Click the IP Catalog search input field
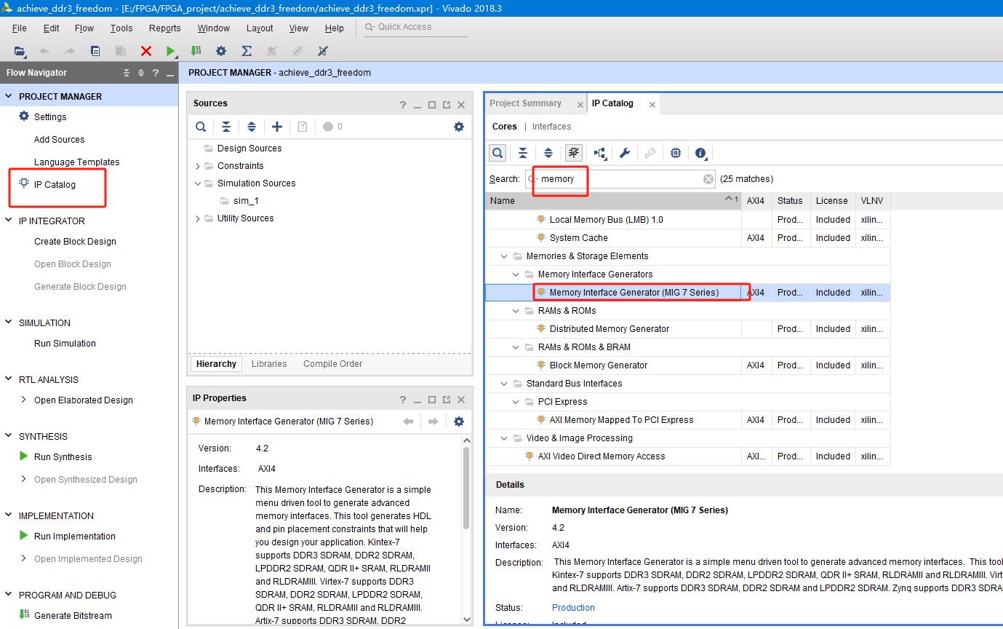The height and width of the screenshot is (629, 1003). (620, 179)
